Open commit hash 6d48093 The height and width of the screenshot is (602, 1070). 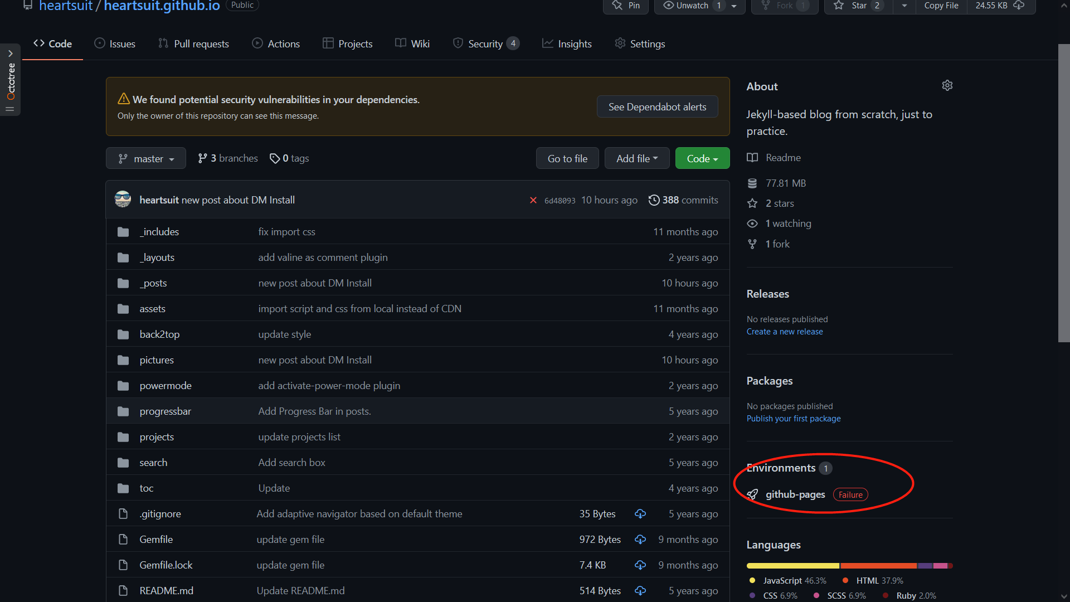pos(560,201)
